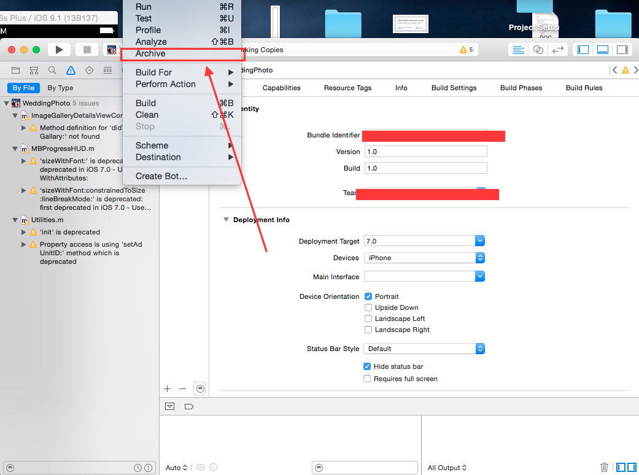The height and width of the screenshot is (475, 639).
Task: Open the Devices iPhone popup menu
Action: 424,258
